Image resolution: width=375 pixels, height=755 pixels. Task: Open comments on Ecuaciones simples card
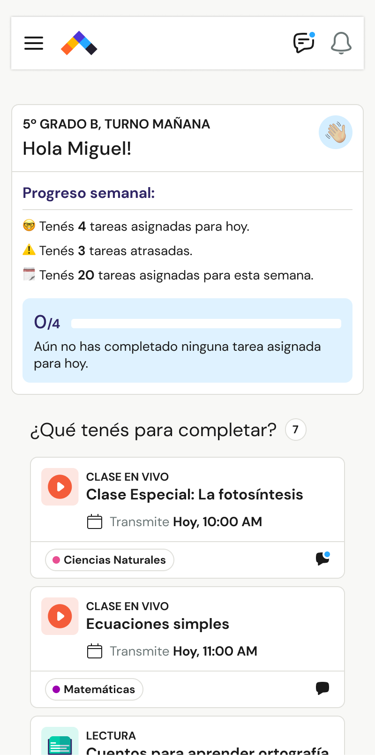pyautogui.click(x=322, y=688)
